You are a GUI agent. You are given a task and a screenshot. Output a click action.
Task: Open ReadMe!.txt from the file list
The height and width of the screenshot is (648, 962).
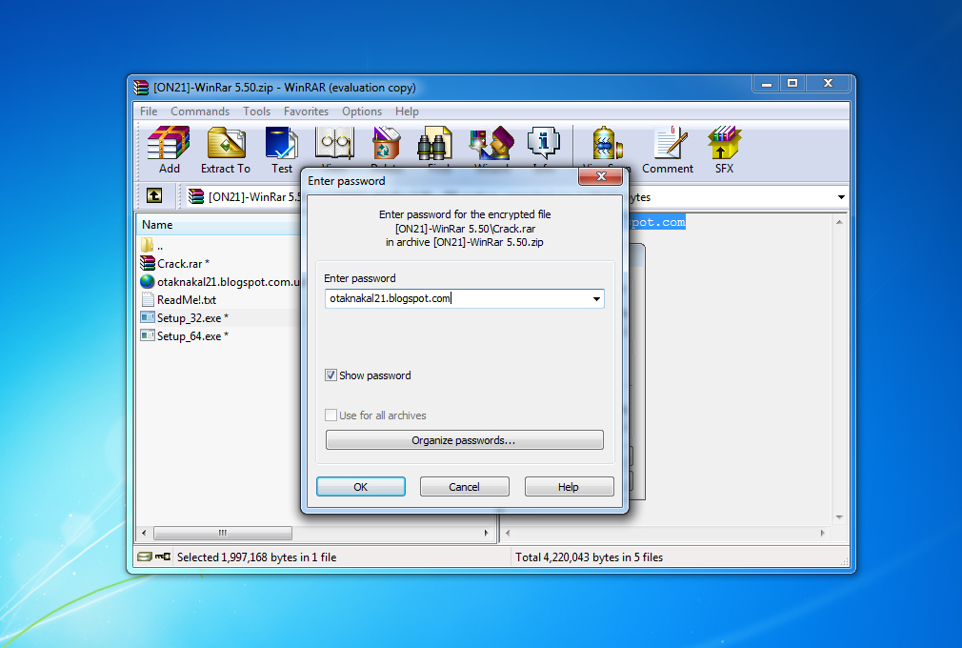tap(187, 299)
